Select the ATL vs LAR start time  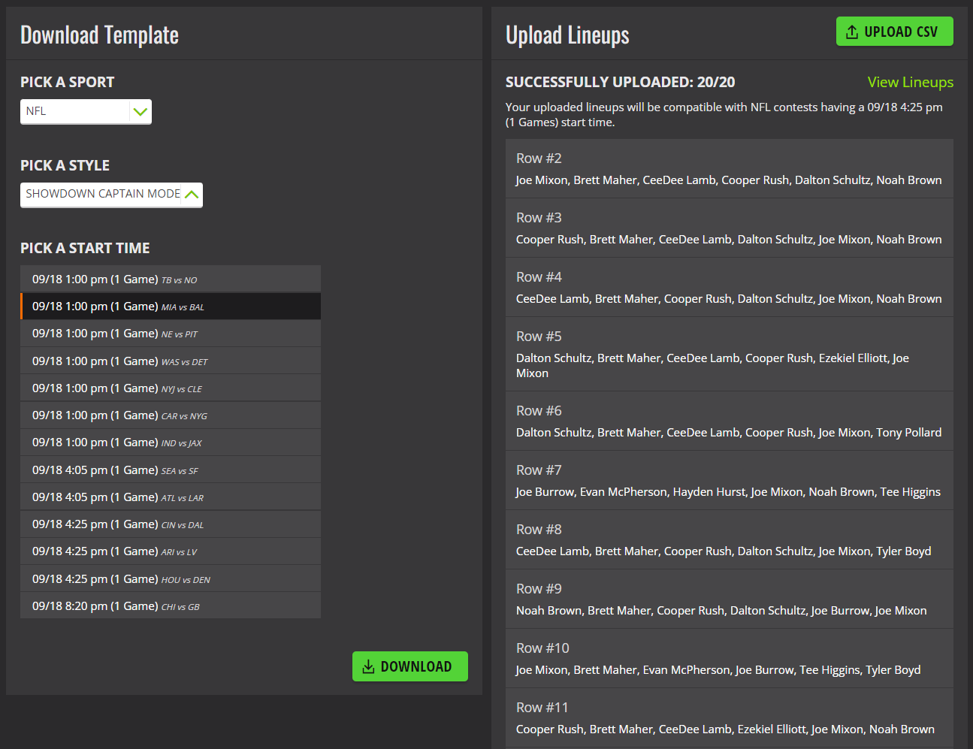(171, 497)
